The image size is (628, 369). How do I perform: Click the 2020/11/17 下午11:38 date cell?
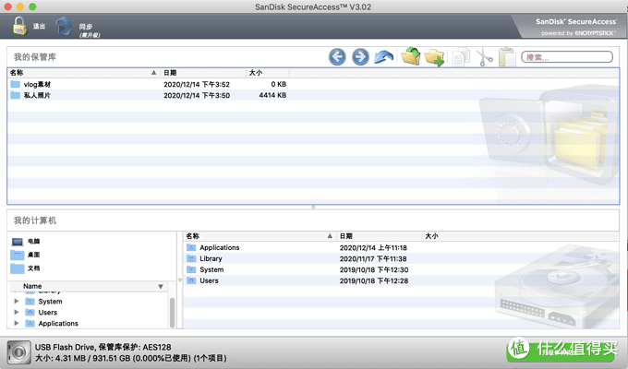373,258
